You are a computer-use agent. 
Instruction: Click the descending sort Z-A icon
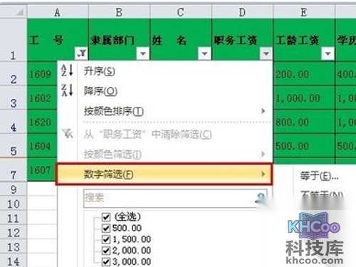click(67, 90)
